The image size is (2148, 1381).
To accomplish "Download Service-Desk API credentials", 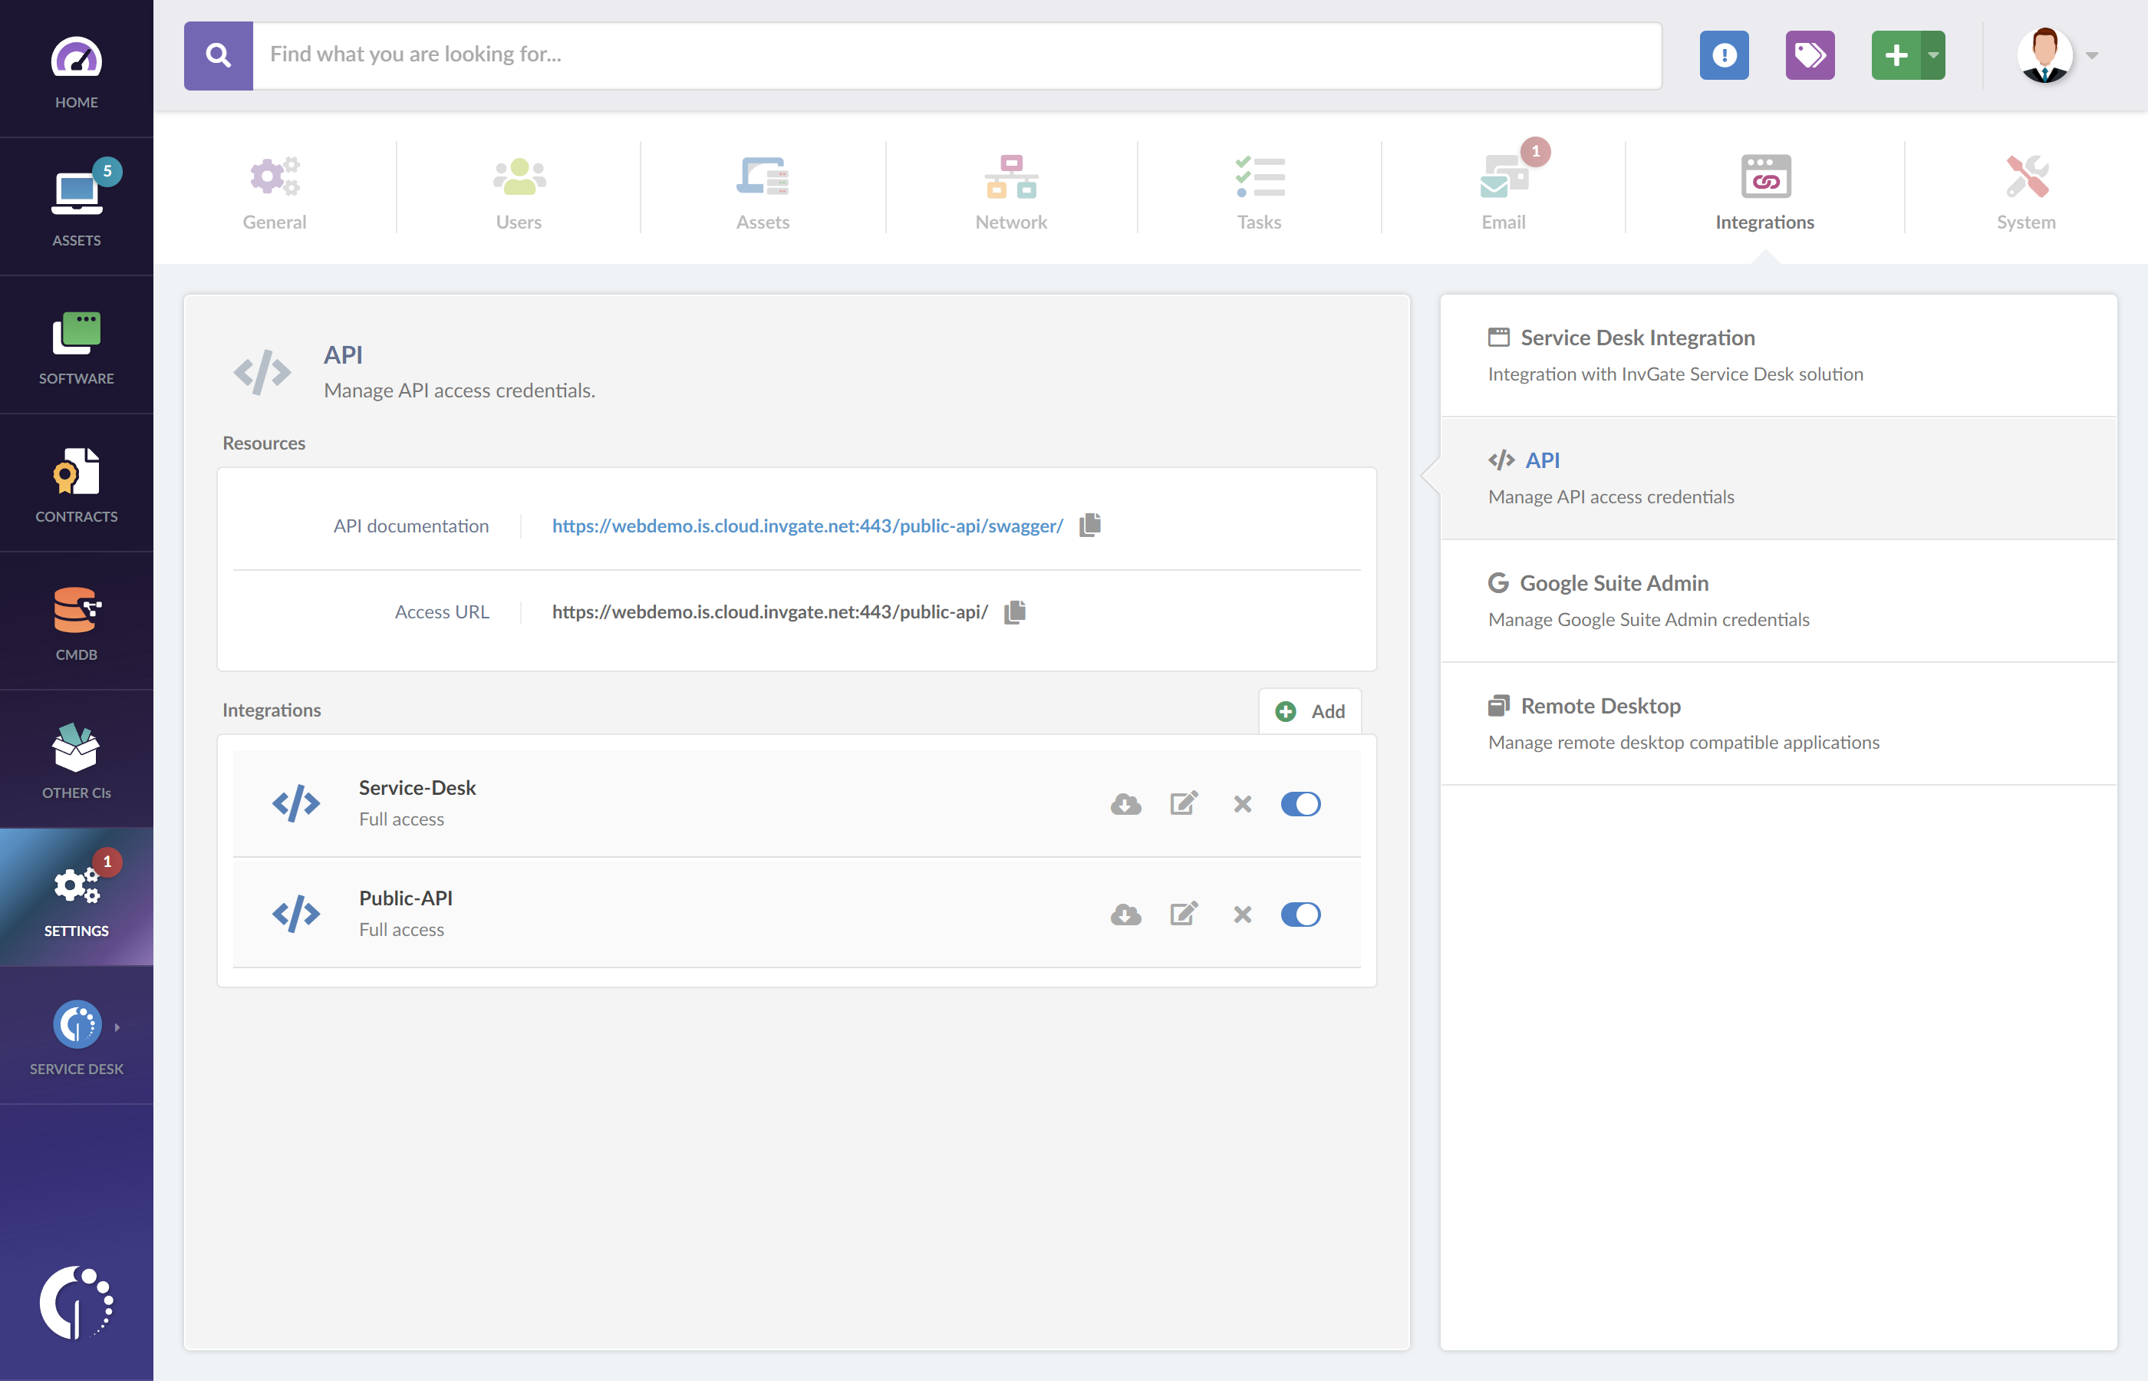I will (1126, 803).
